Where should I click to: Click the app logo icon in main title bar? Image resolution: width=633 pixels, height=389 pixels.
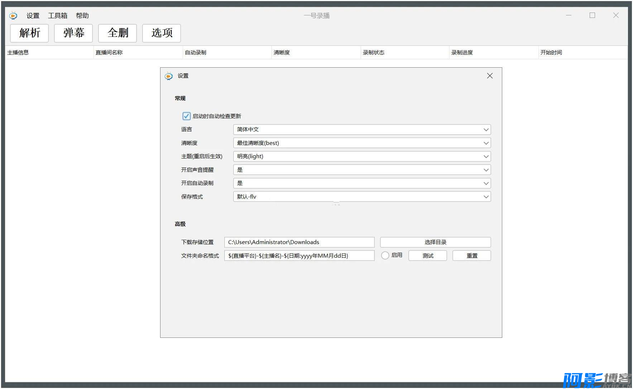(x=13, y=15)
